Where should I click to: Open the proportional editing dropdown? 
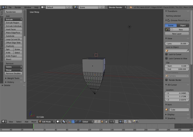point(112,121)
